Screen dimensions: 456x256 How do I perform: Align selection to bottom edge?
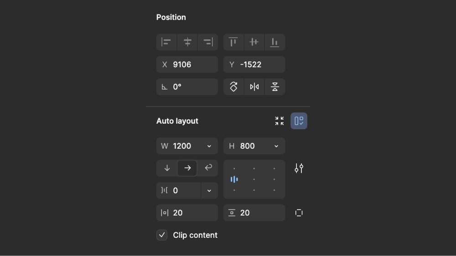pyautogui.click(x=275, y=42)
